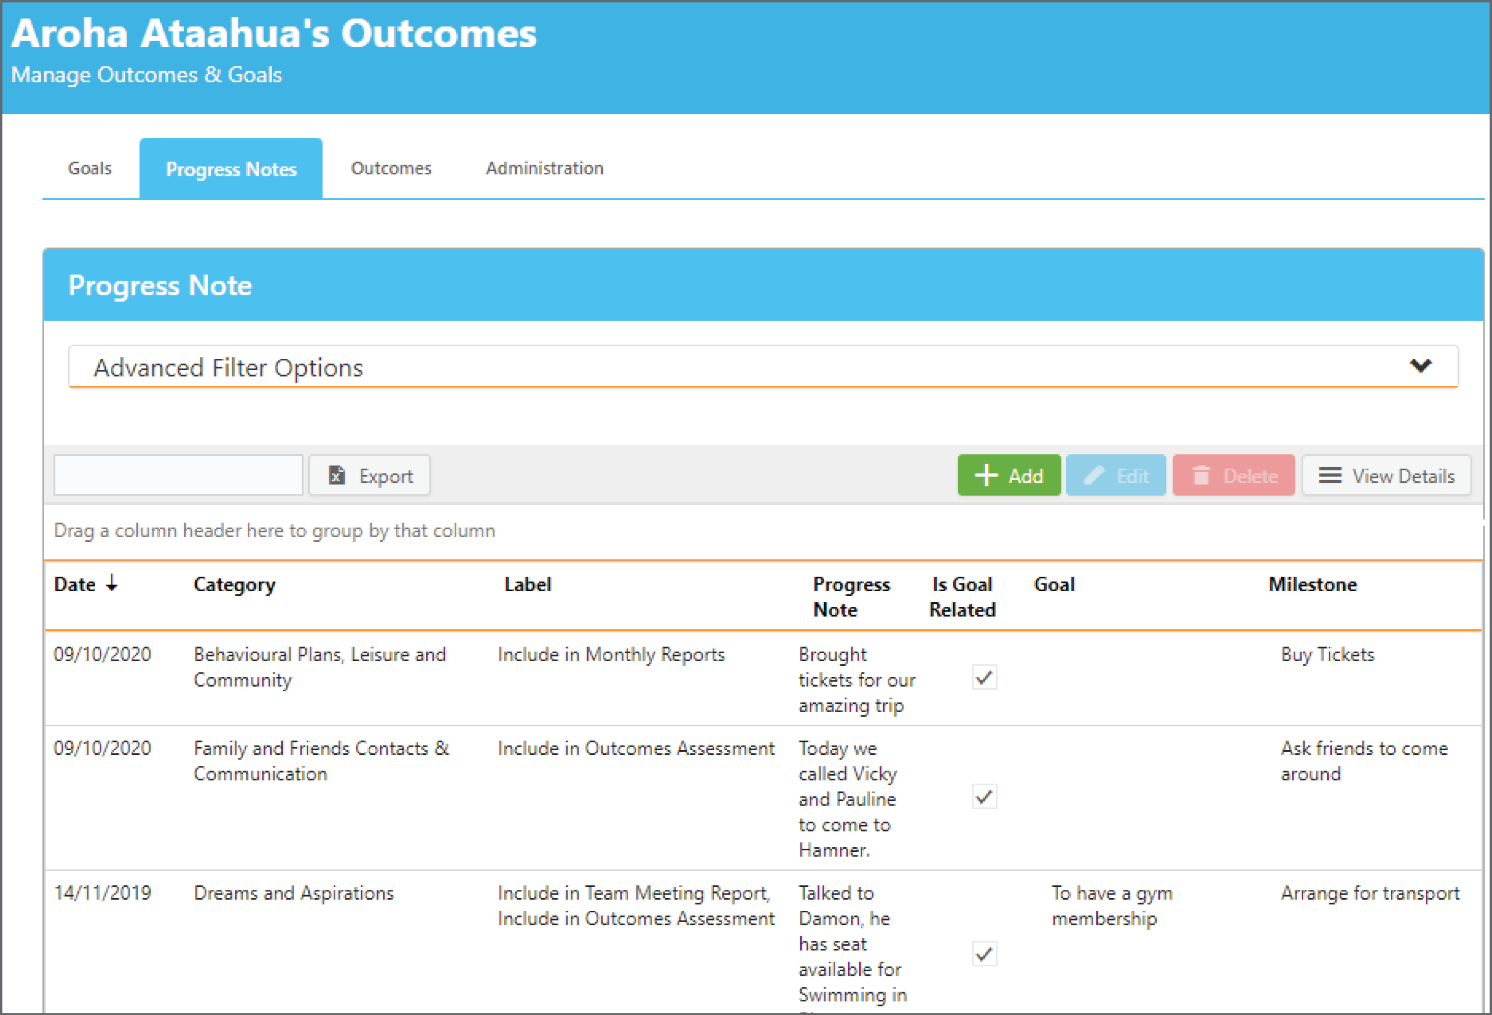Open the Administration tab

(x=544, y=168)
